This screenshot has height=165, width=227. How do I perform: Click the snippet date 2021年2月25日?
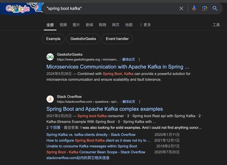click(x=59, y=116)
